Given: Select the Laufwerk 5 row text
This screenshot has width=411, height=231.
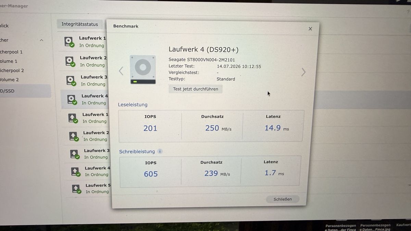Looking at the screenshot, I should pos(98,185).
